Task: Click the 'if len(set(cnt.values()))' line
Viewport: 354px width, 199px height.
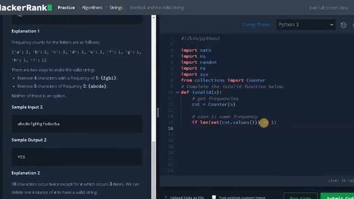Action: tap(234, 122)
